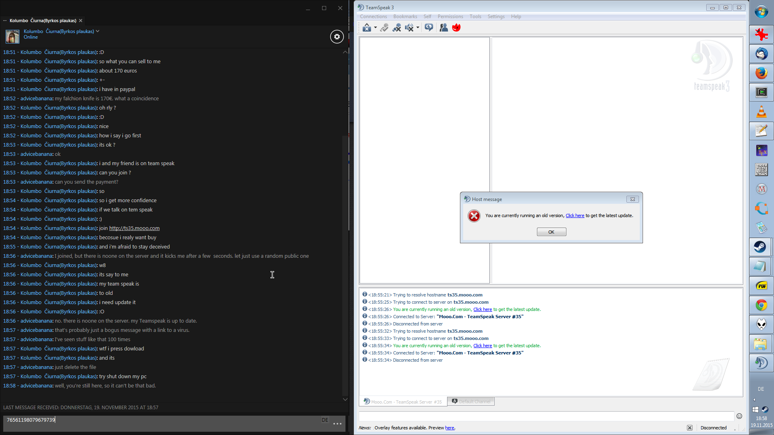Open the subscribe channels eye icon

429,27
